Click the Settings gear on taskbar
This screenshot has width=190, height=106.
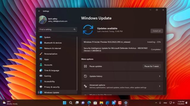pos(126,103)
